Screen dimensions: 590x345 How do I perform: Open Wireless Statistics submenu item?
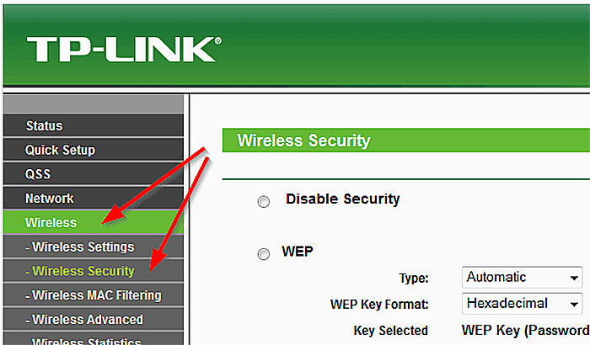[x=94, y=339]
